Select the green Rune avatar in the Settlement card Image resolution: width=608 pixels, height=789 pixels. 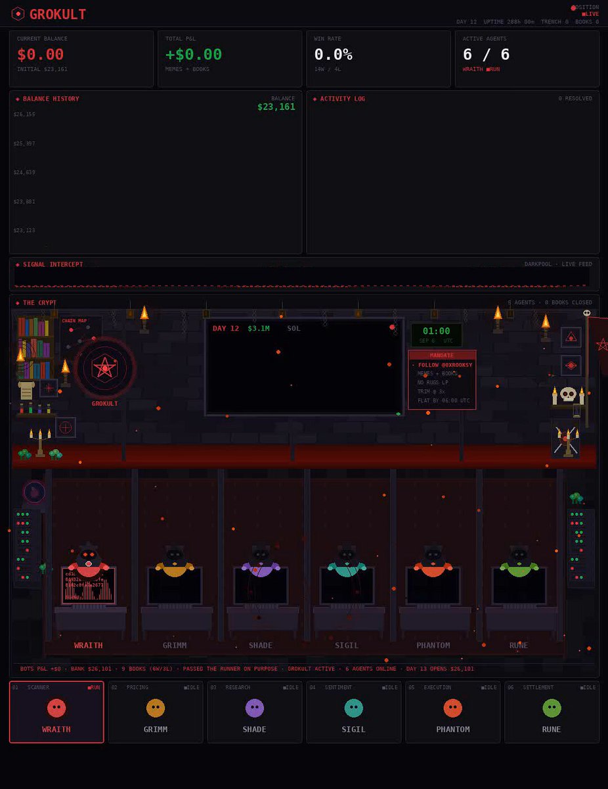552,708
